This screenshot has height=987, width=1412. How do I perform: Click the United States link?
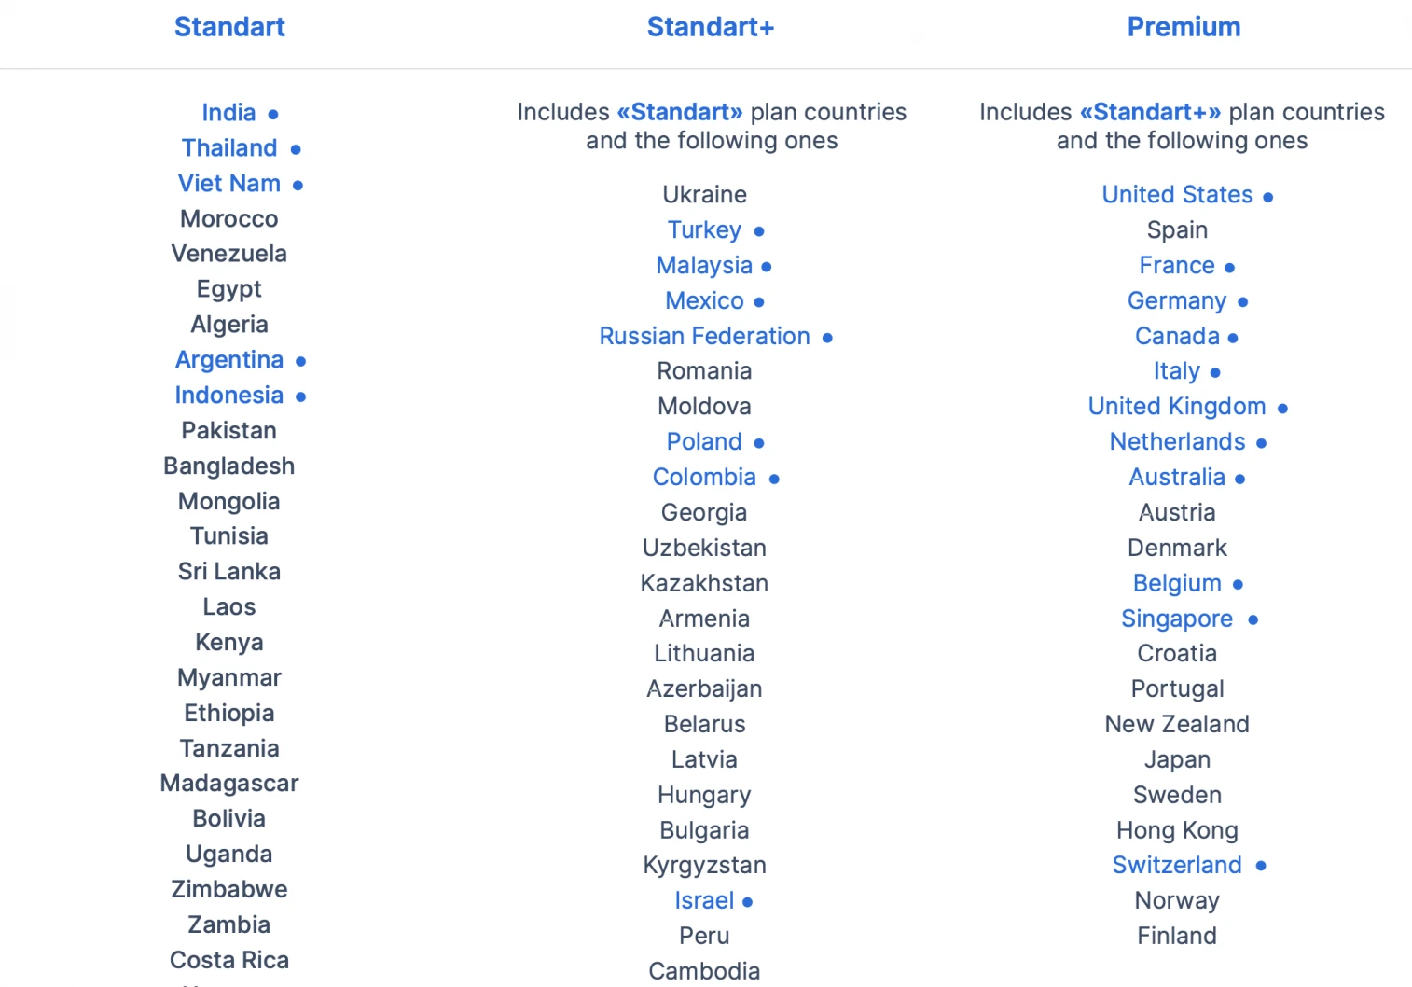coord(1177,195)
